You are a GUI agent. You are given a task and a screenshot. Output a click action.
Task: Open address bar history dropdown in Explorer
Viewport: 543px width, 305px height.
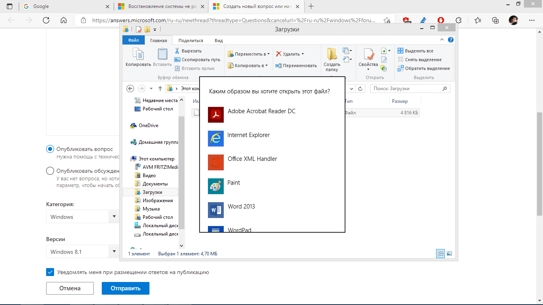[351, 89]
